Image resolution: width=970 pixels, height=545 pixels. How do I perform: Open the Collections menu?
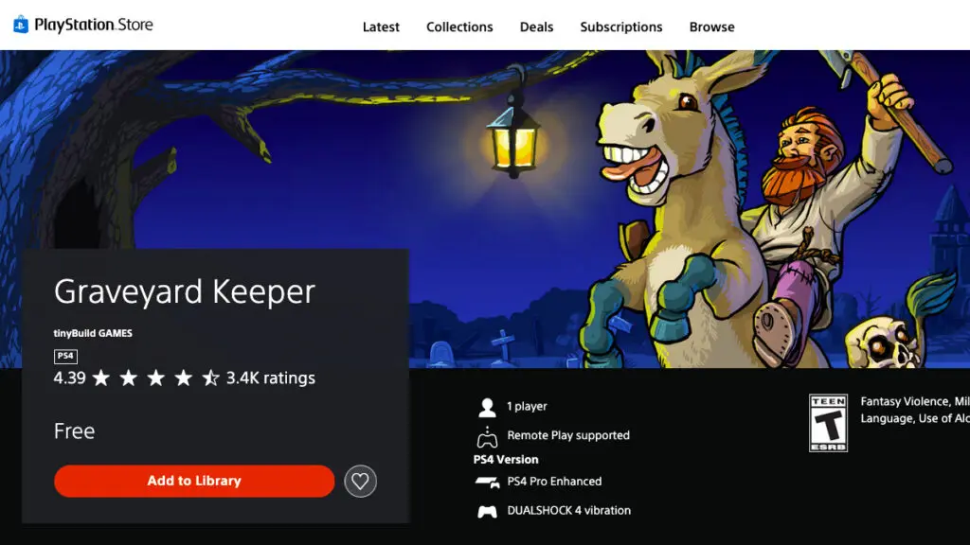[x=459, y=27]
